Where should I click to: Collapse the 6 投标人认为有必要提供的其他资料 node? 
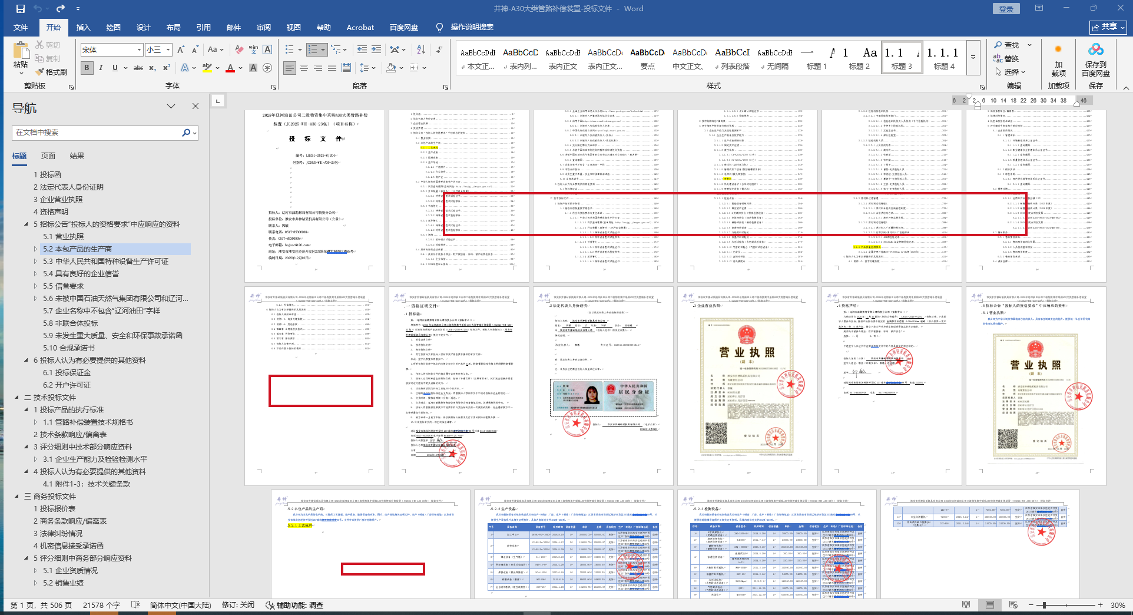point(26,360)
